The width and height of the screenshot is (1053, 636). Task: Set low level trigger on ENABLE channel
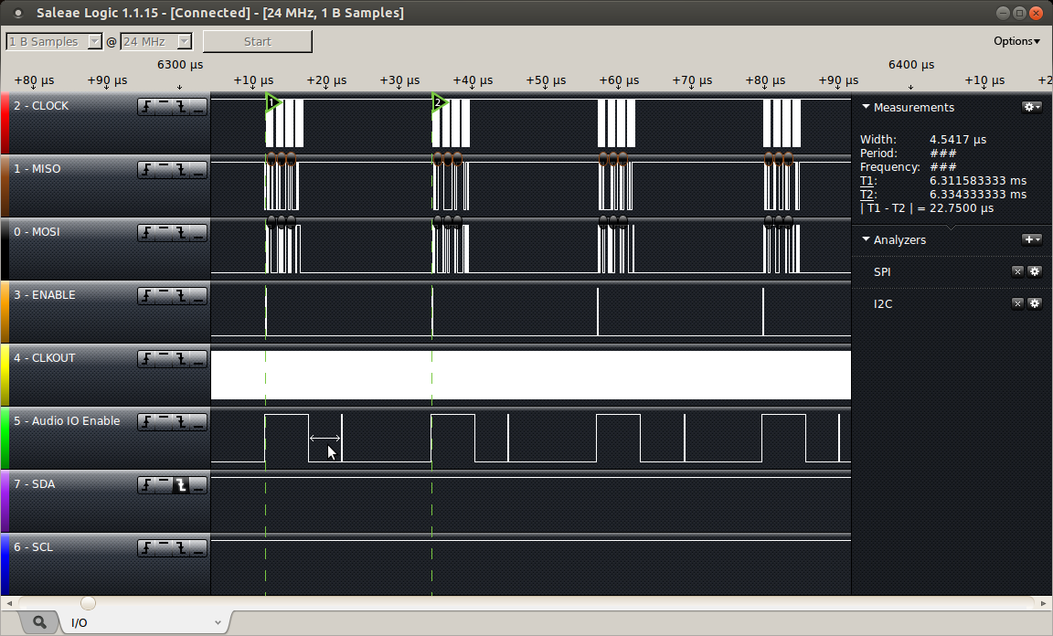coord(198,296)
